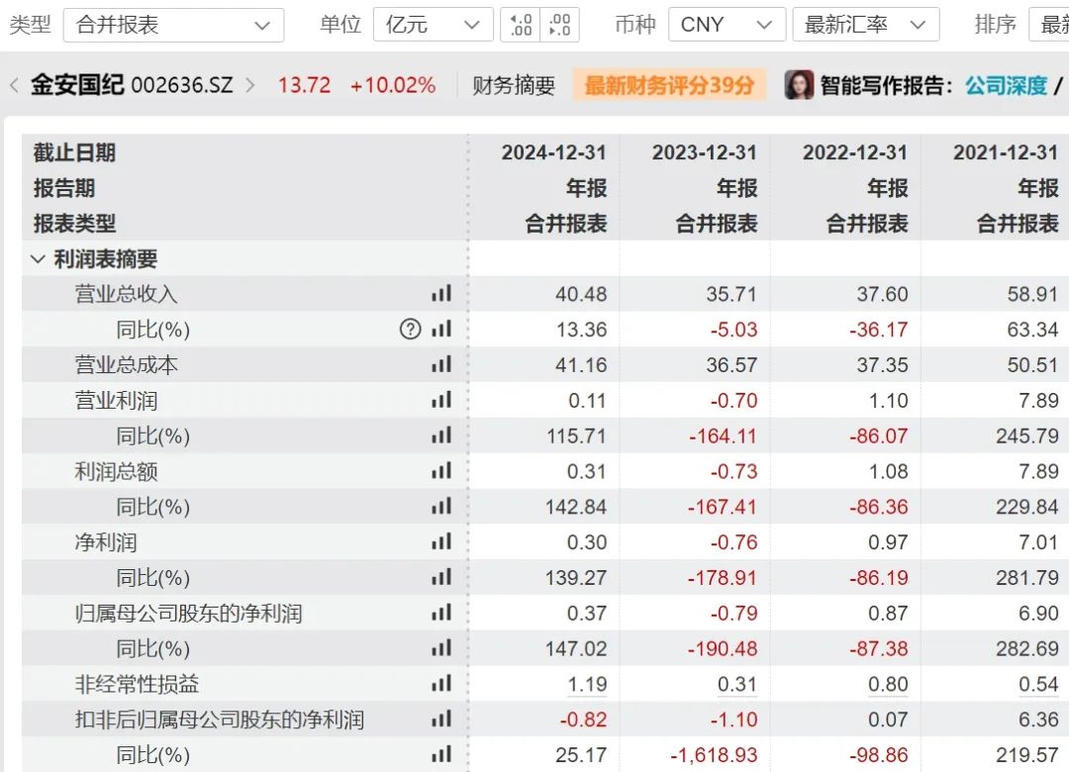Click the value 282.69
The image size is (1069, 772).
click(1027, 648)
